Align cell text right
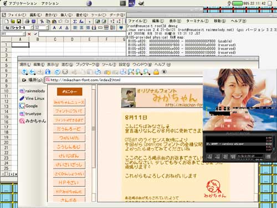 tap(88, 28)
